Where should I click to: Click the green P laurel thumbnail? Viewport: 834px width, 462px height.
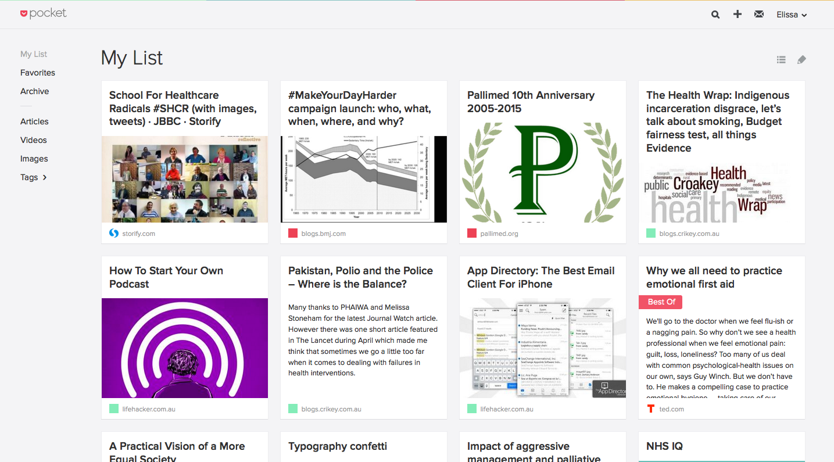(542, 172)
